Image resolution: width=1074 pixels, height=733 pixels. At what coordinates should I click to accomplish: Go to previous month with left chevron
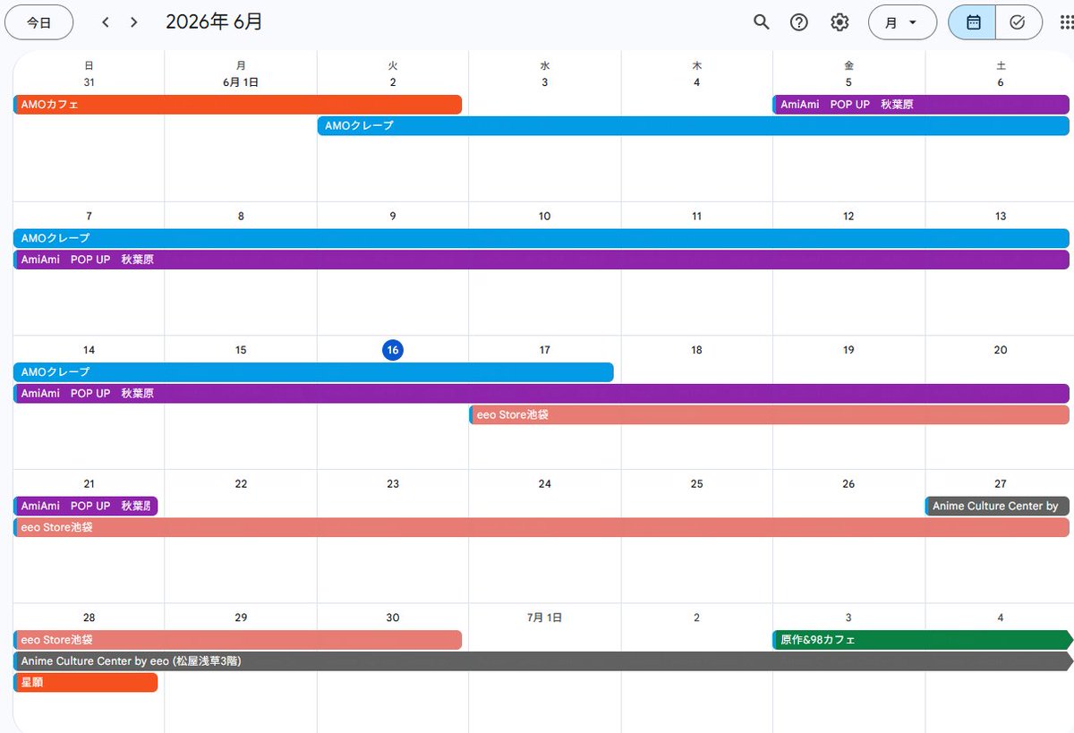(106, 22)
